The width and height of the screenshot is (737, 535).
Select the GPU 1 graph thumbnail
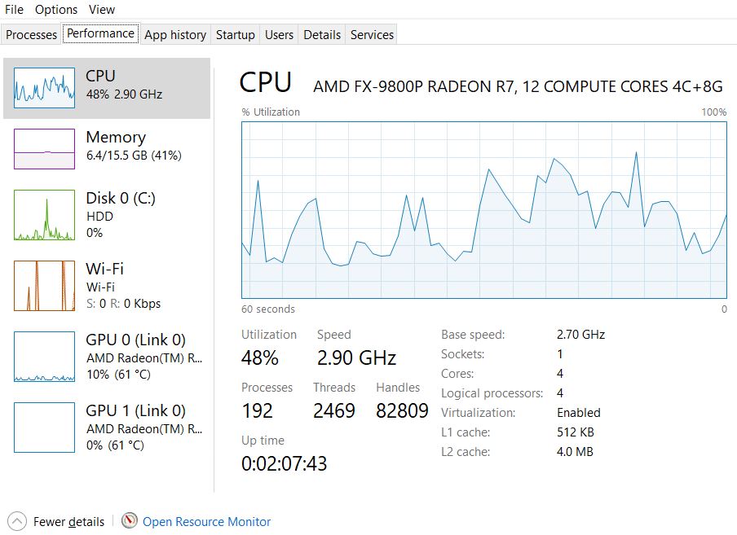click(44, 428)
